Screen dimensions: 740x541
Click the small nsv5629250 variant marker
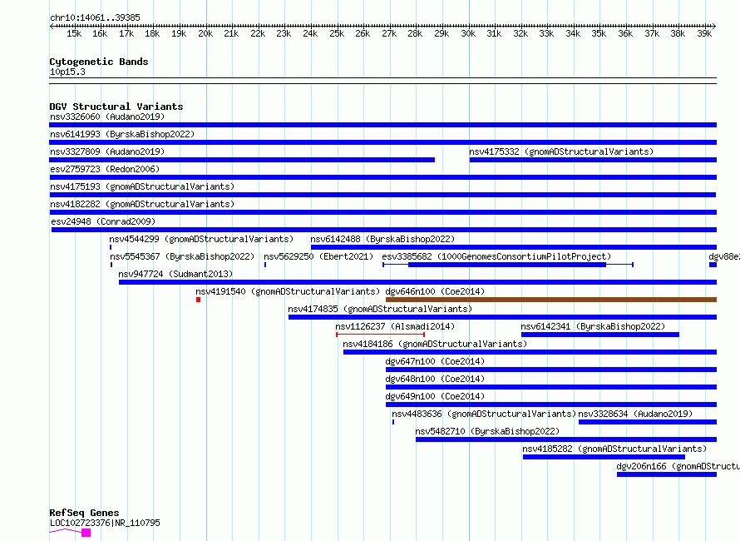(265, 265)
